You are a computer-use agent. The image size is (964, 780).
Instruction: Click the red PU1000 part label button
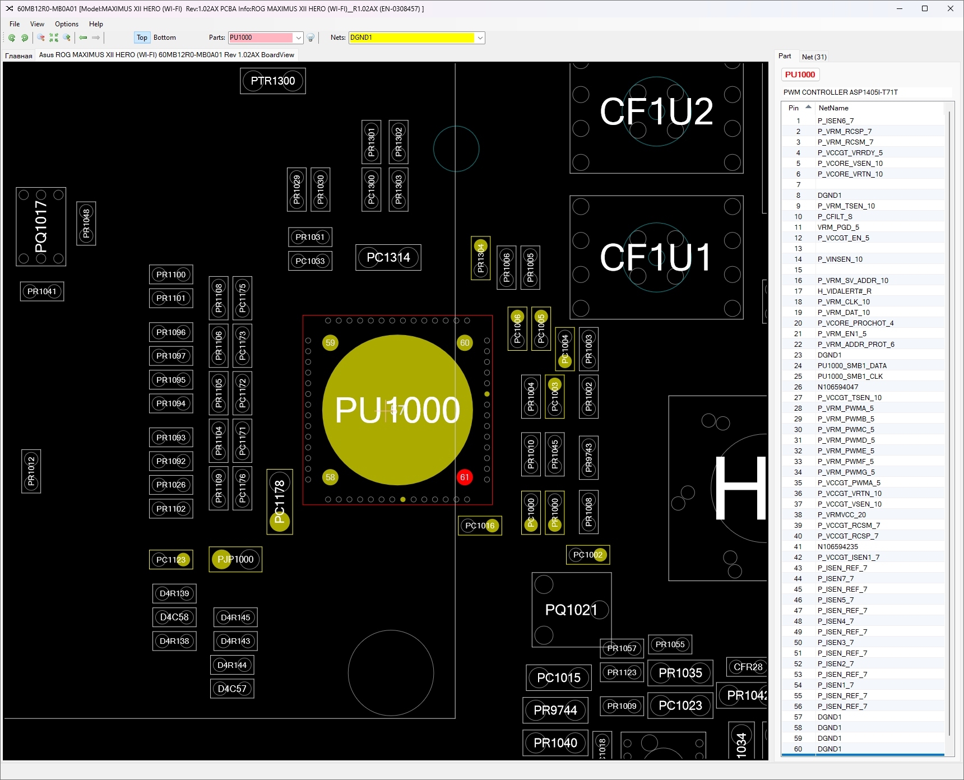click(x=800, y=75)
